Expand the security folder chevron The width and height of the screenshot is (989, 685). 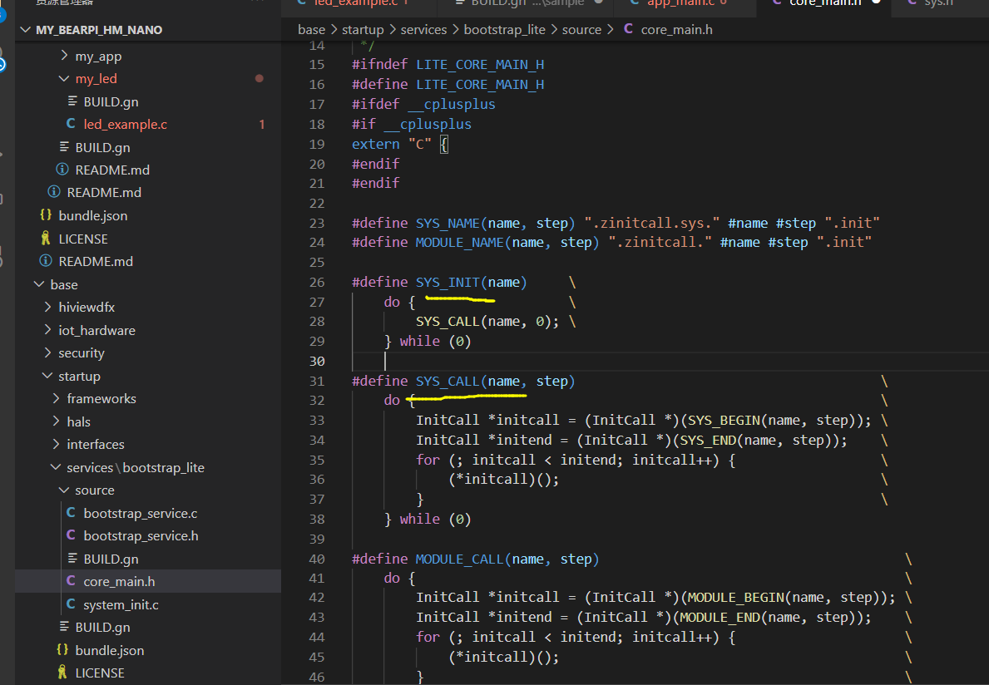point(48,352)
